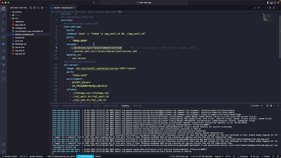Open the Search view in the activity bar
Viewport: 281px width, 158px height.
tap(4, 16)
